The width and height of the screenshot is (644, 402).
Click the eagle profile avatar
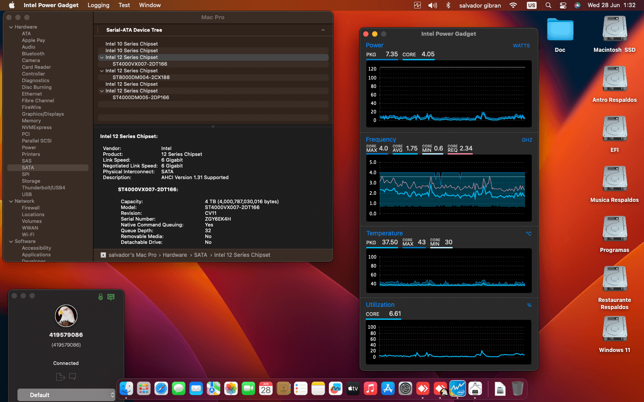point(66,315)
